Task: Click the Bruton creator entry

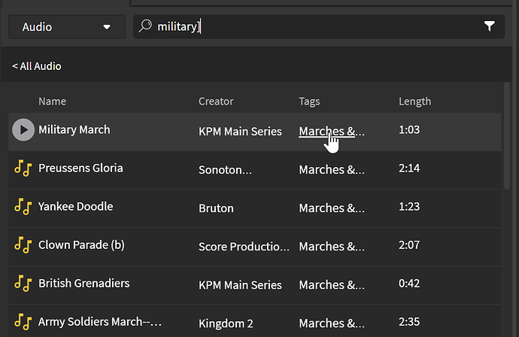Action: (216, 208)
